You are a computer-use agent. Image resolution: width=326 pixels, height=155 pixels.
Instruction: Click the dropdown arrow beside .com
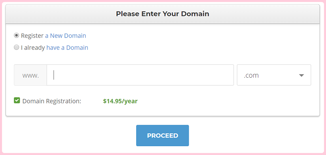click(302, 75)
